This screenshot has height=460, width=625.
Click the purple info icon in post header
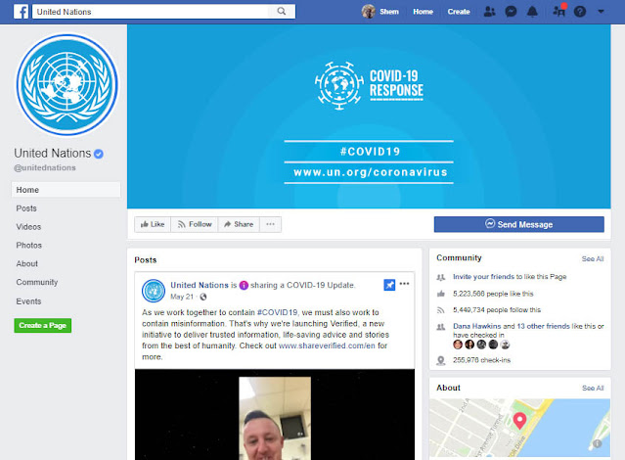(244, 285)
